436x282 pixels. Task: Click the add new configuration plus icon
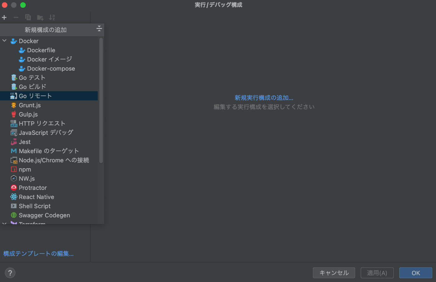(4, 17)
